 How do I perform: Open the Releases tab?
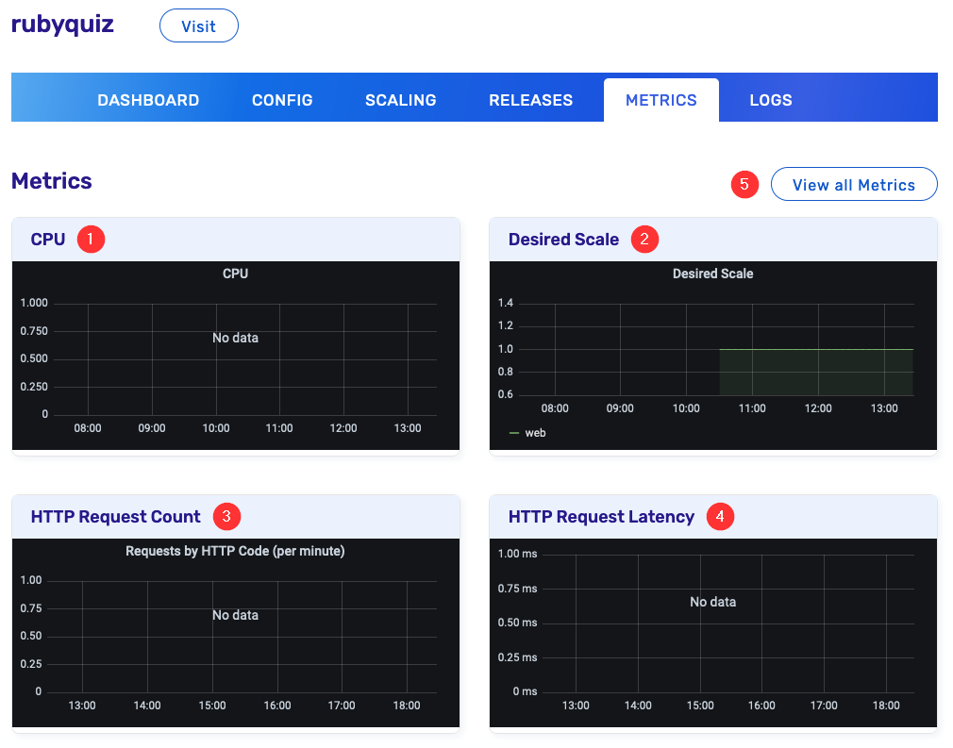click(530, 100)
